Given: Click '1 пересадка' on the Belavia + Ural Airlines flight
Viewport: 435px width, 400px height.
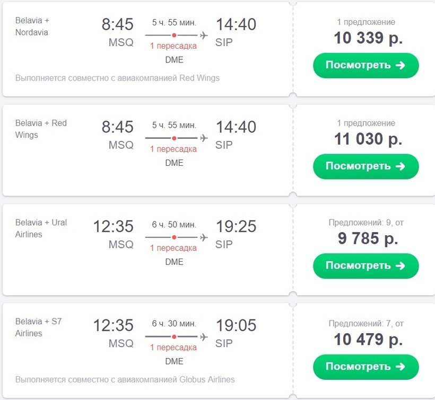Looking at the screenshot, I should click(173, 248).
